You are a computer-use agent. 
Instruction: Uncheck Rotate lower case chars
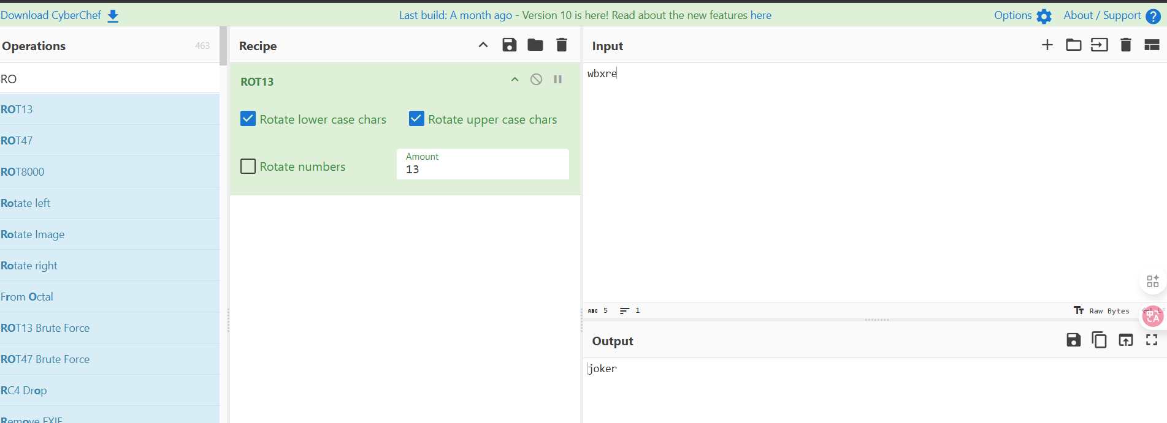(x=248, y=119)
